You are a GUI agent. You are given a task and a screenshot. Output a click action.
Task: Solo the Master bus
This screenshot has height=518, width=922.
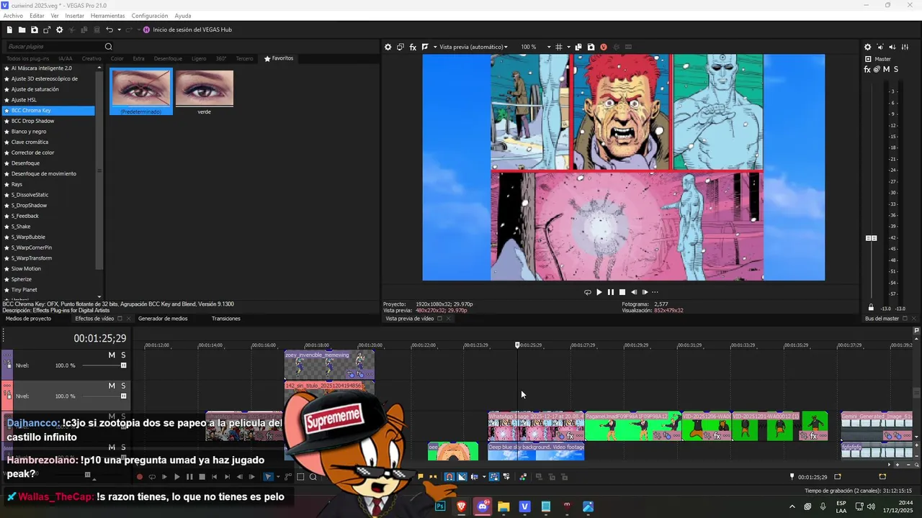(895, 69)
